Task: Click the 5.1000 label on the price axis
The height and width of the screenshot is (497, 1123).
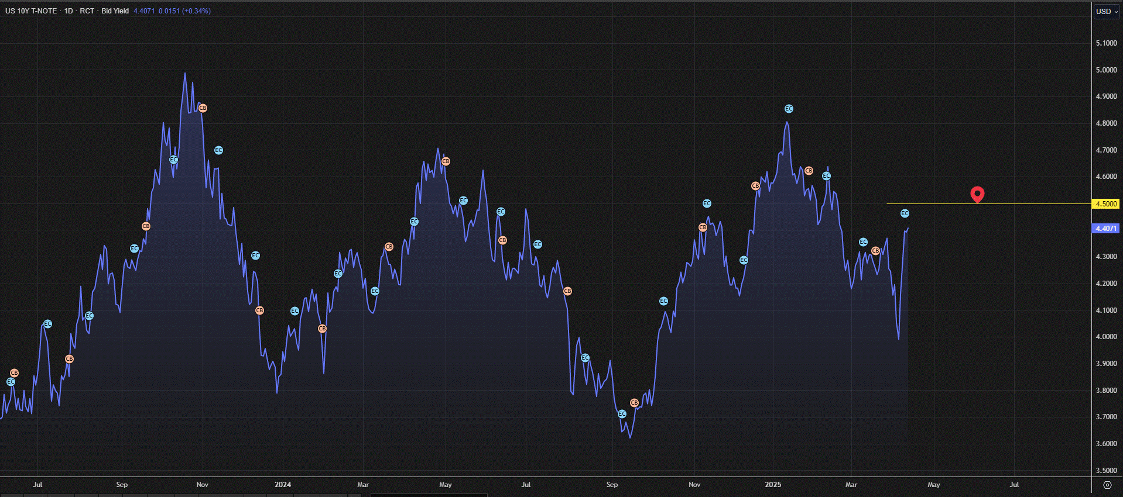Action: (x=1106, y=43)
